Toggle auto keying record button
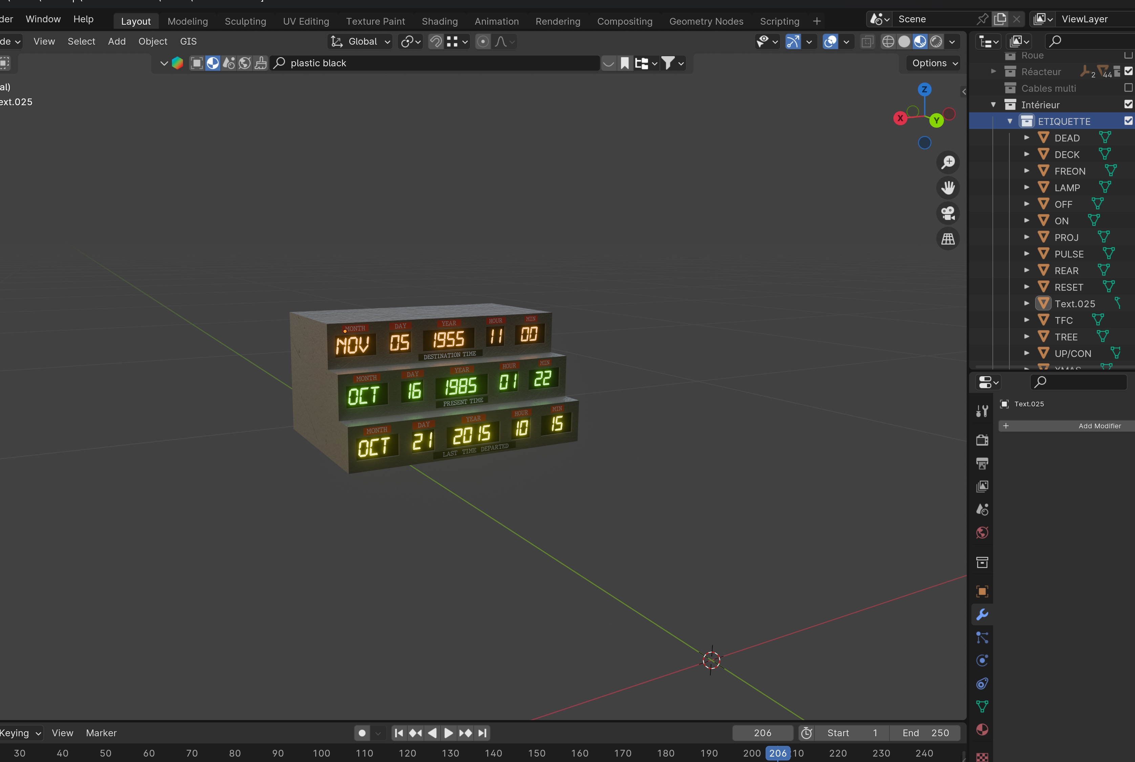This screenshot has height=762, width=1135. [362, 733]
